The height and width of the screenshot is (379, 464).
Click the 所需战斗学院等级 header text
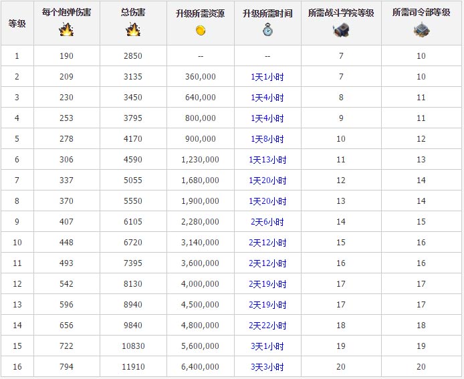(x=341, y=13)
